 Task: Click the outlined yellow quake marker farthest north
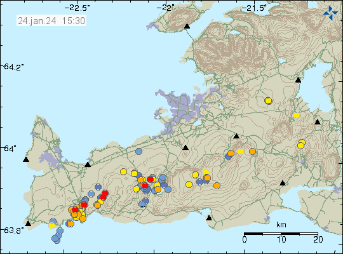[268, 100]
